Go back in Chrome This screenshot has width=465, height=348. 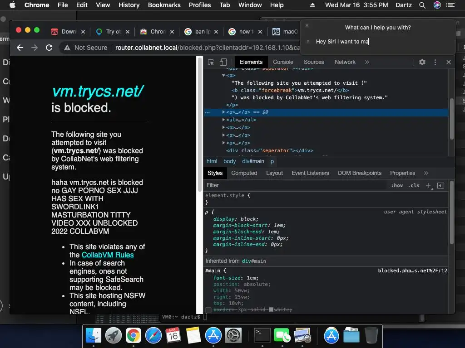pos(20,48)
